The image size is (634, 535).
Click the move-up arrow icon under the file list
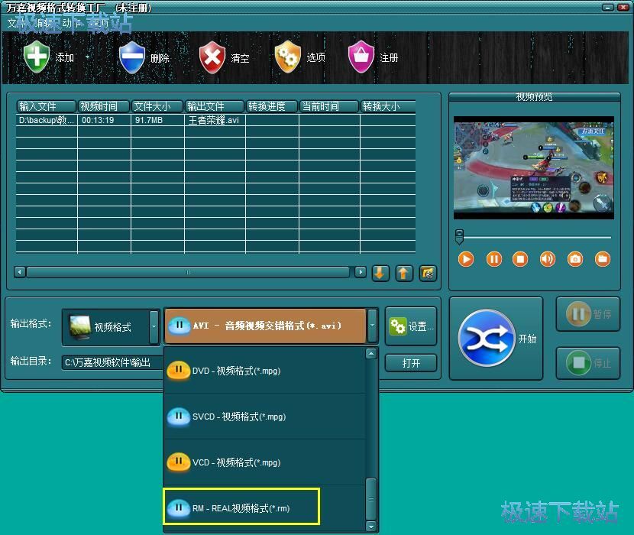point(404,273)
